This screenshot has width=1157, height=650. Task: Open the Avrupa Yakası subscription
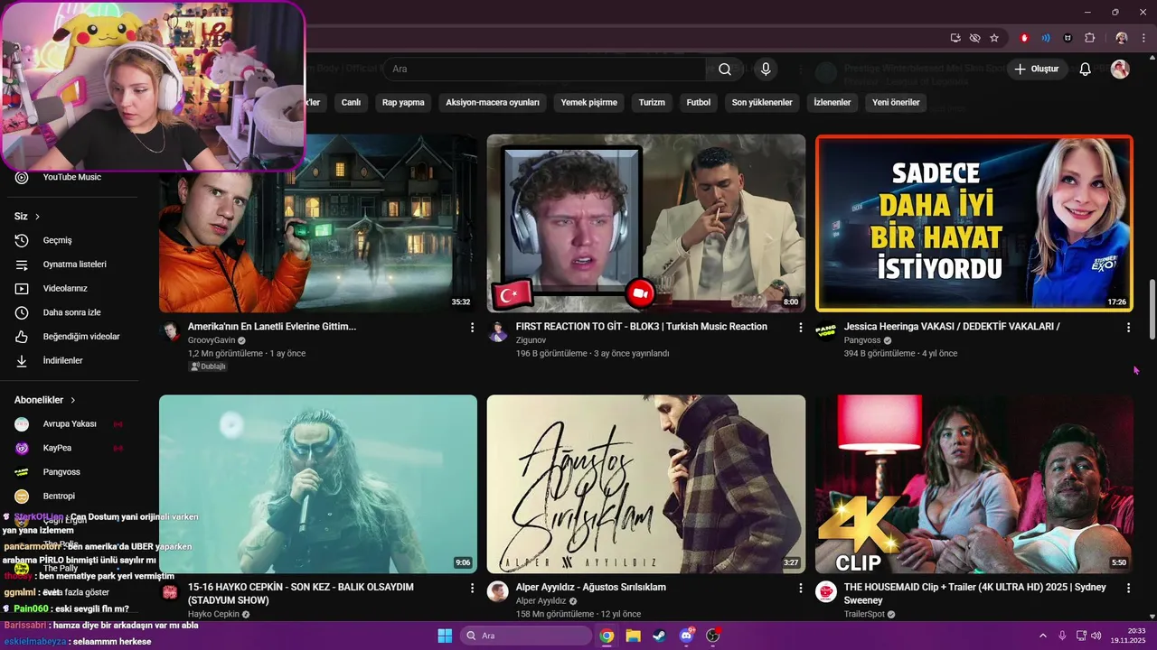coord(71,423)
